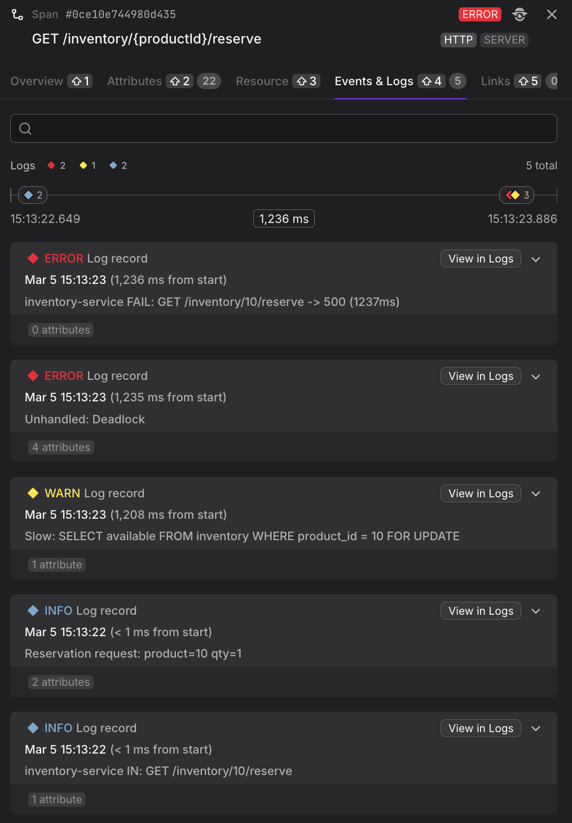Click View in Logs on the Deadlock error
572x823 pixels.
(x=480, y=375)
